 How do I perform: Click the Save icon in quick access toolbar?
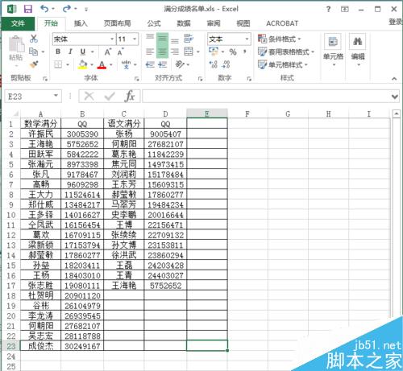(28, 9)
